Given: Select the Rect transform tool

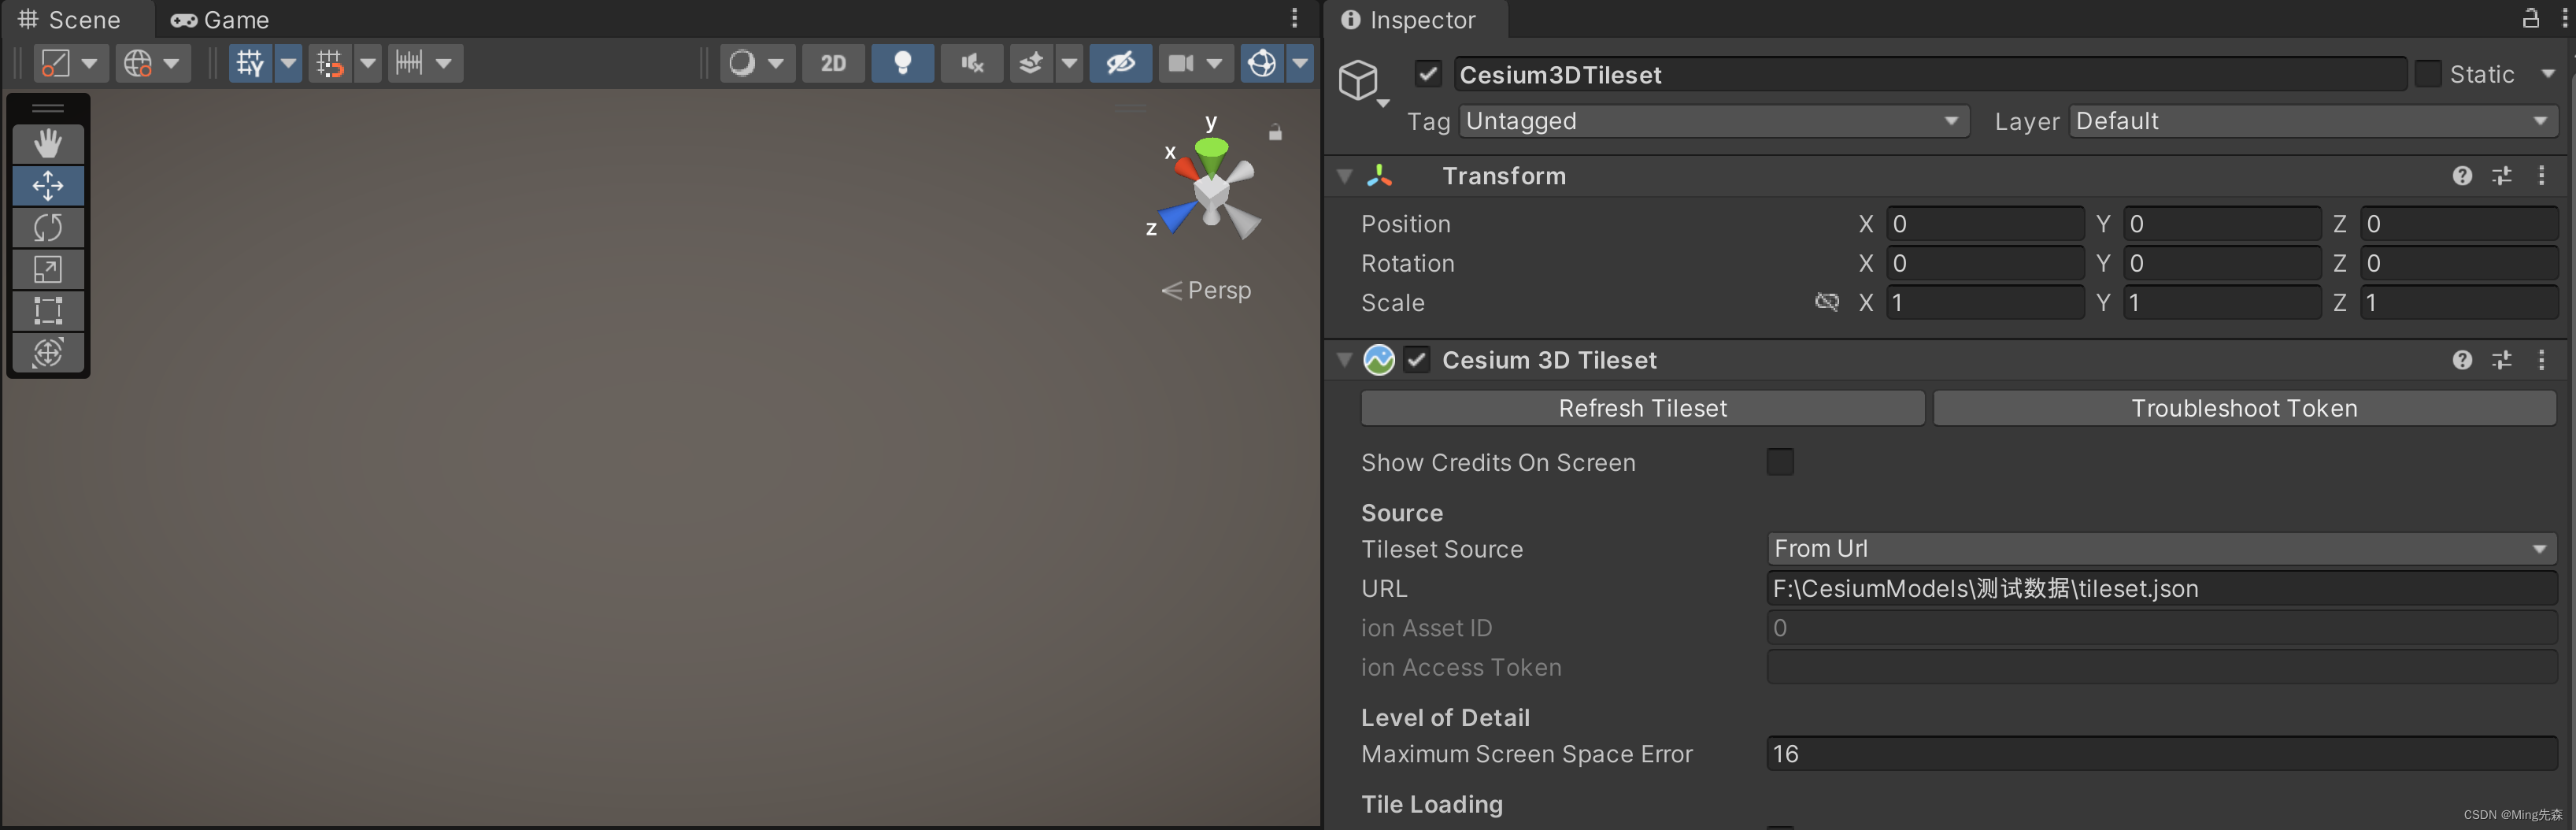Looking at the screenshot, I should click(x=48, y=311).
